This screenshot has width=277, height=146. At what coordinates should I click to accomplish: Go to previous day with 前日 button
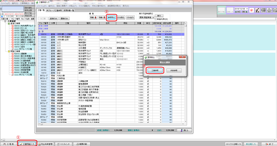(237, 12)
